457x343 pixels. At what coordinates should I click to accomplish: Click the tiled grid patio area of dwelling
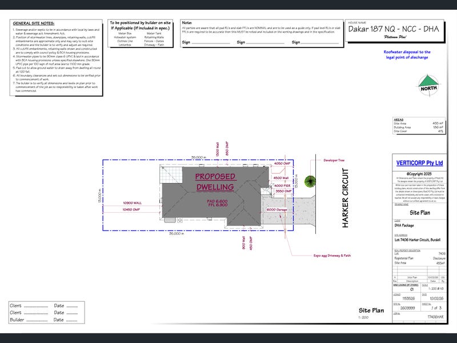coord(171,174)
